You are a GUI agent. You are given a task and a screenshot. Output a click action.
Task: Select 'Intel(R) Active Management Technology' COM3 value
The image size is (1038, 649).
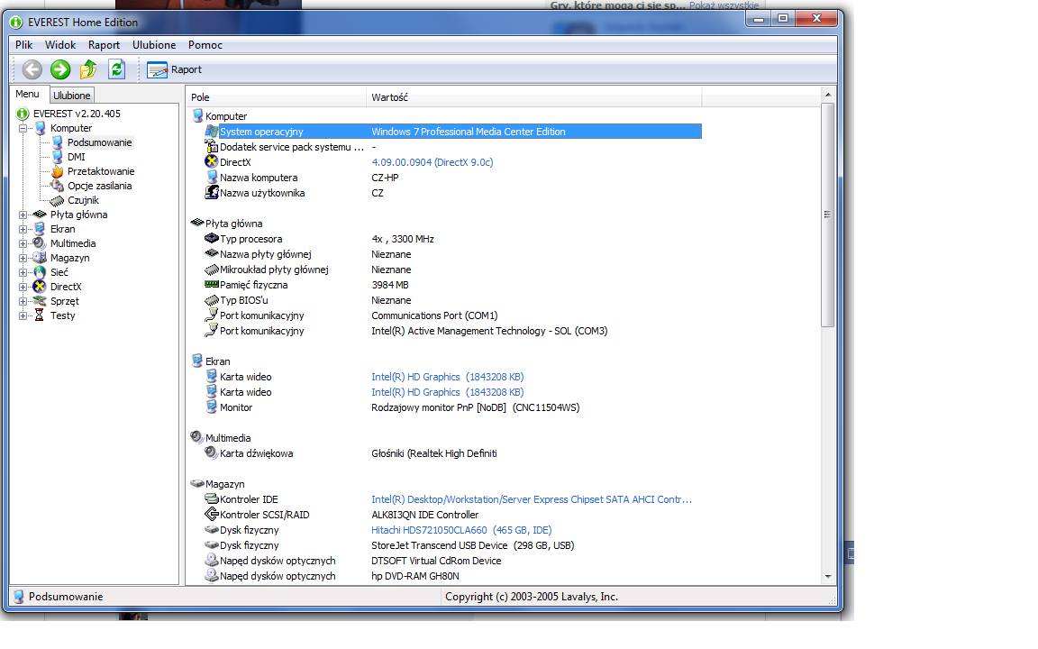pyautogui.click(x=489, y=331)
